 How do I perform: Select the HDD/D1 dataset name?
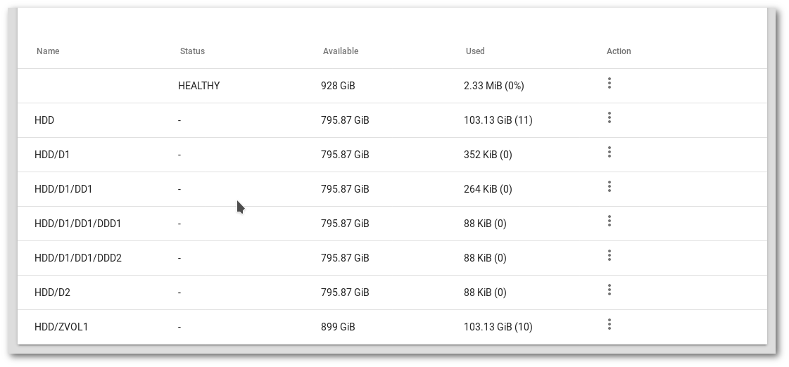(52, 155)
